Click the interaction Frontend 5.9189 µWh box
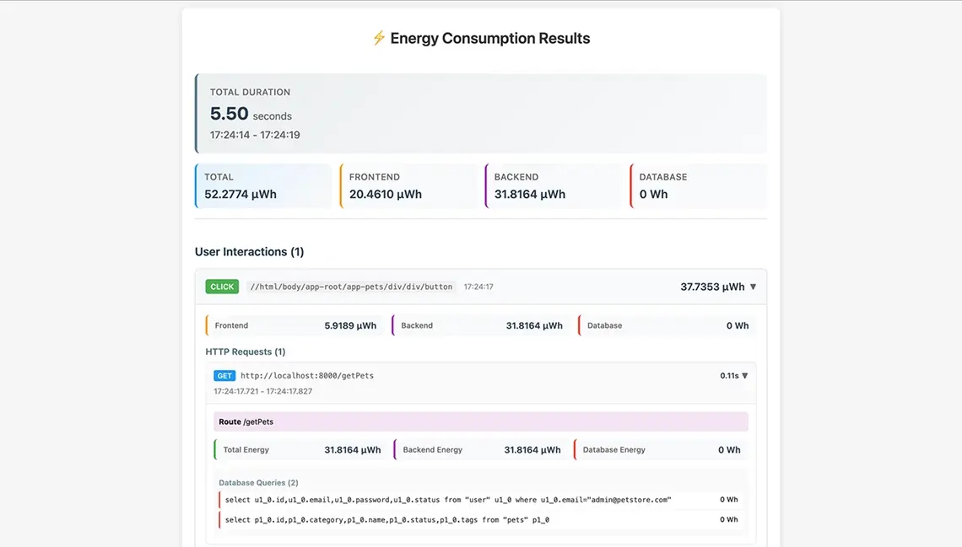962x547 pixels. click(x=294, y=325)
